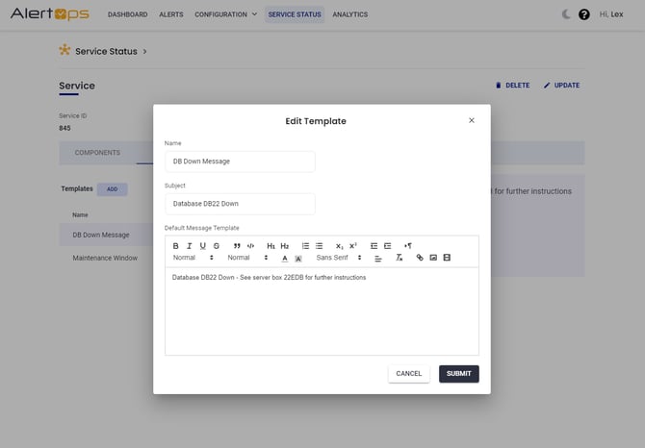Toggle bold formatting in editor
This screenshot has height=448, width=645.
tap(176, 246)
